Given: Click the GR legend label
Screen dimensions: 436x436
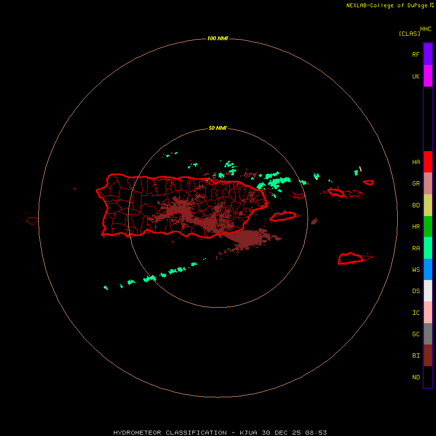Looking at the screenshot, I should pyautogui.click(x=416, y=184).
